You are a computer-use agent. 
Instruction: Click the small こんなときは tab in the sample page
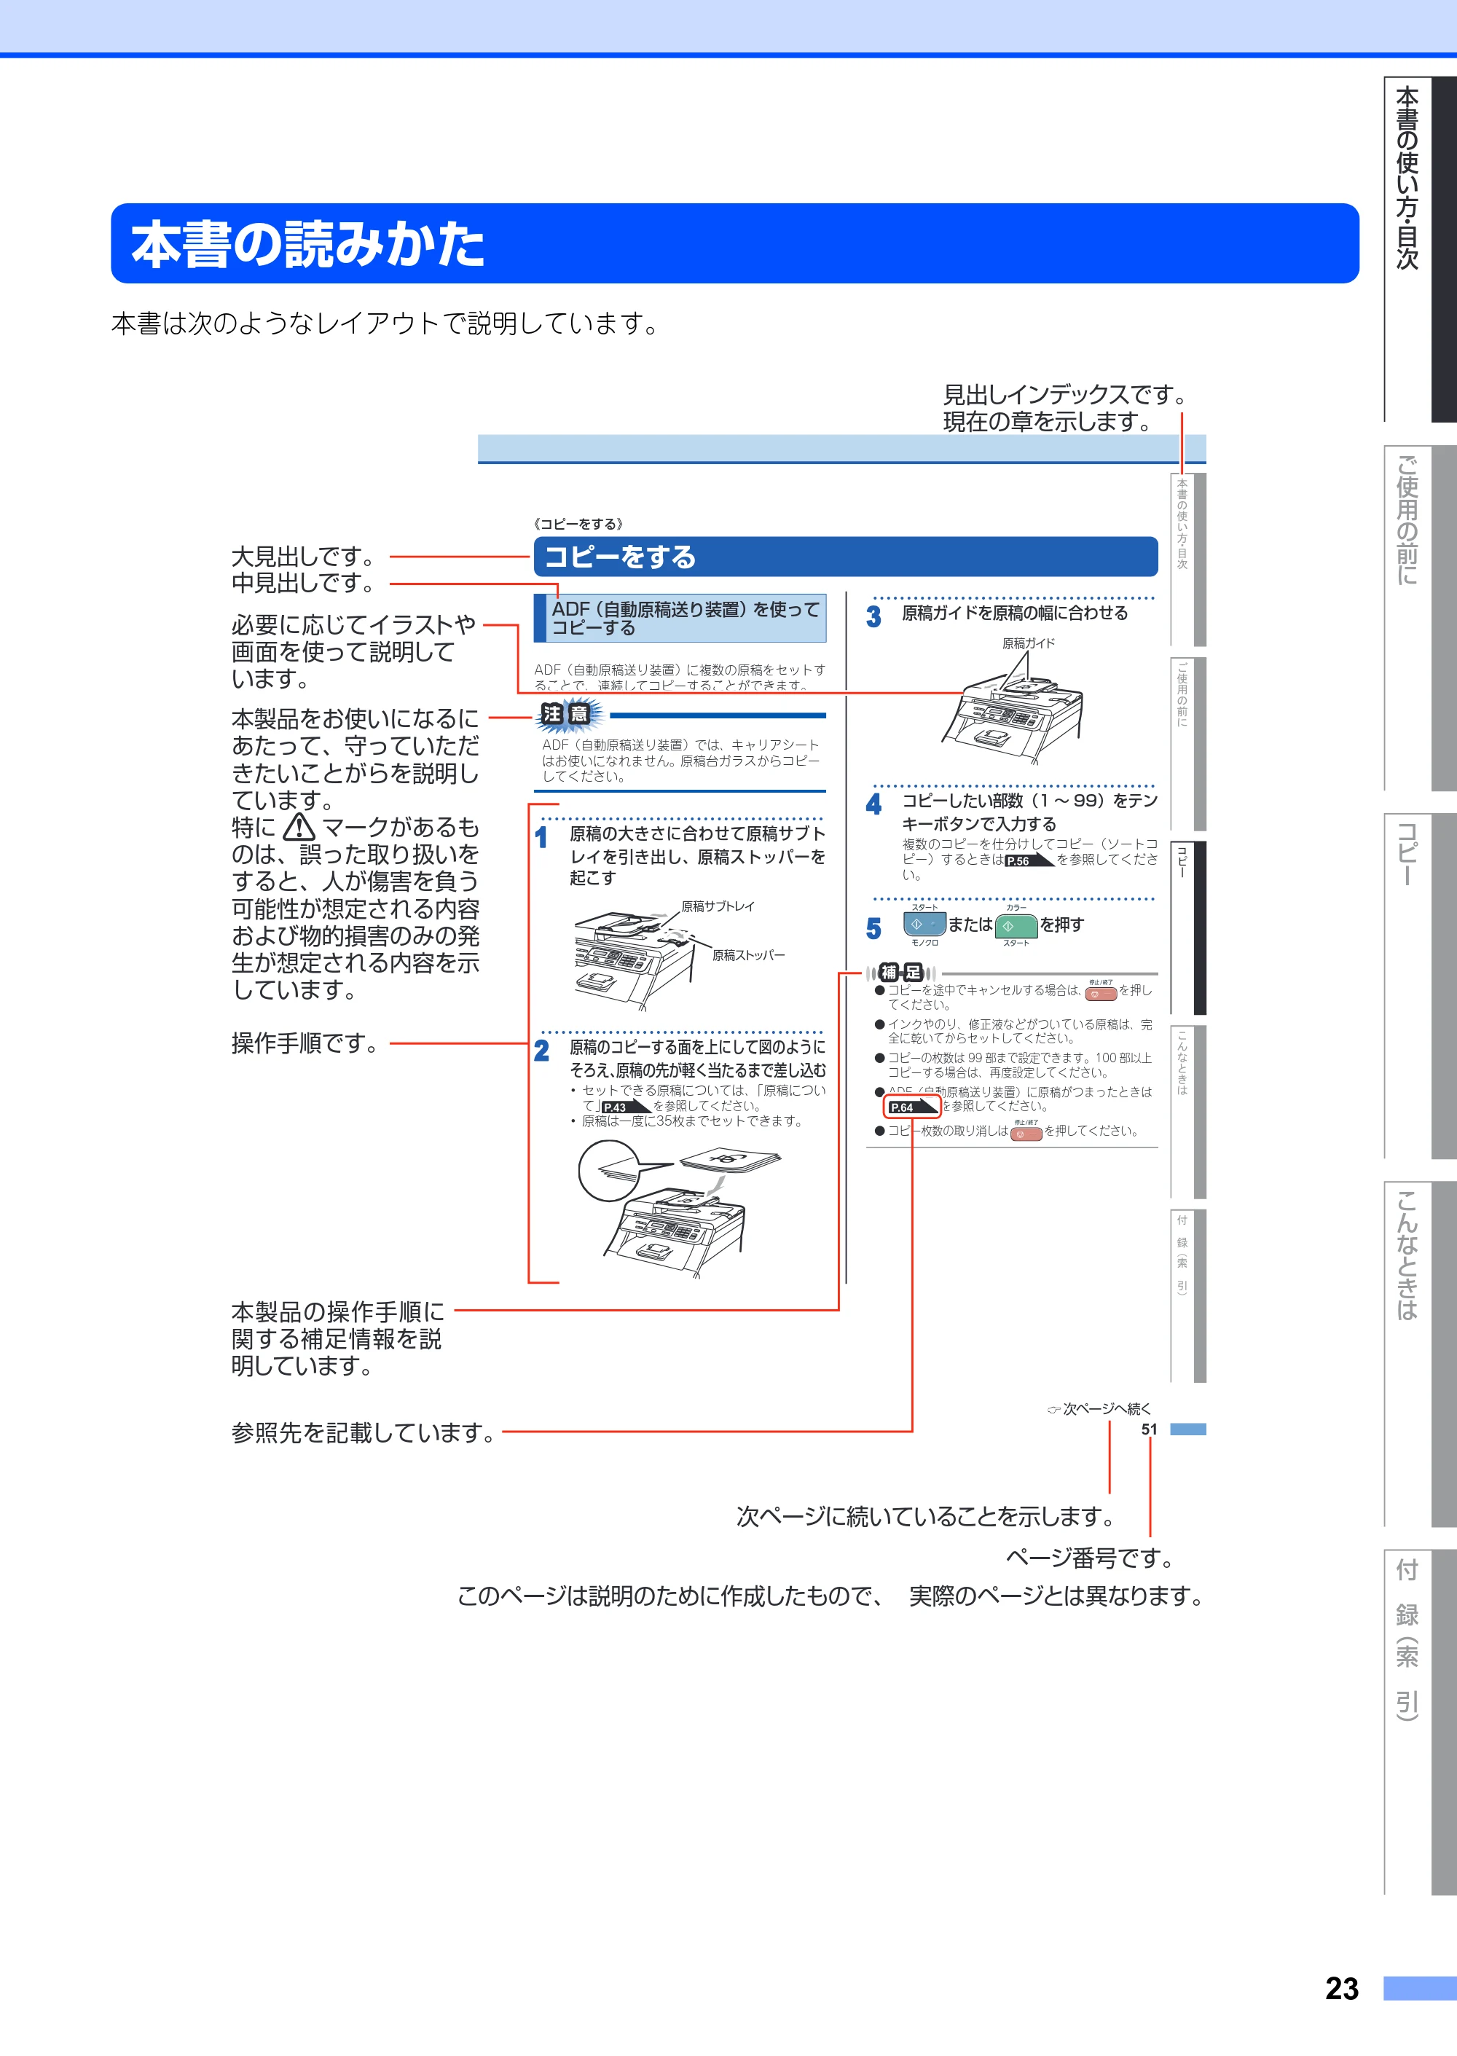click(1189, 1112)
